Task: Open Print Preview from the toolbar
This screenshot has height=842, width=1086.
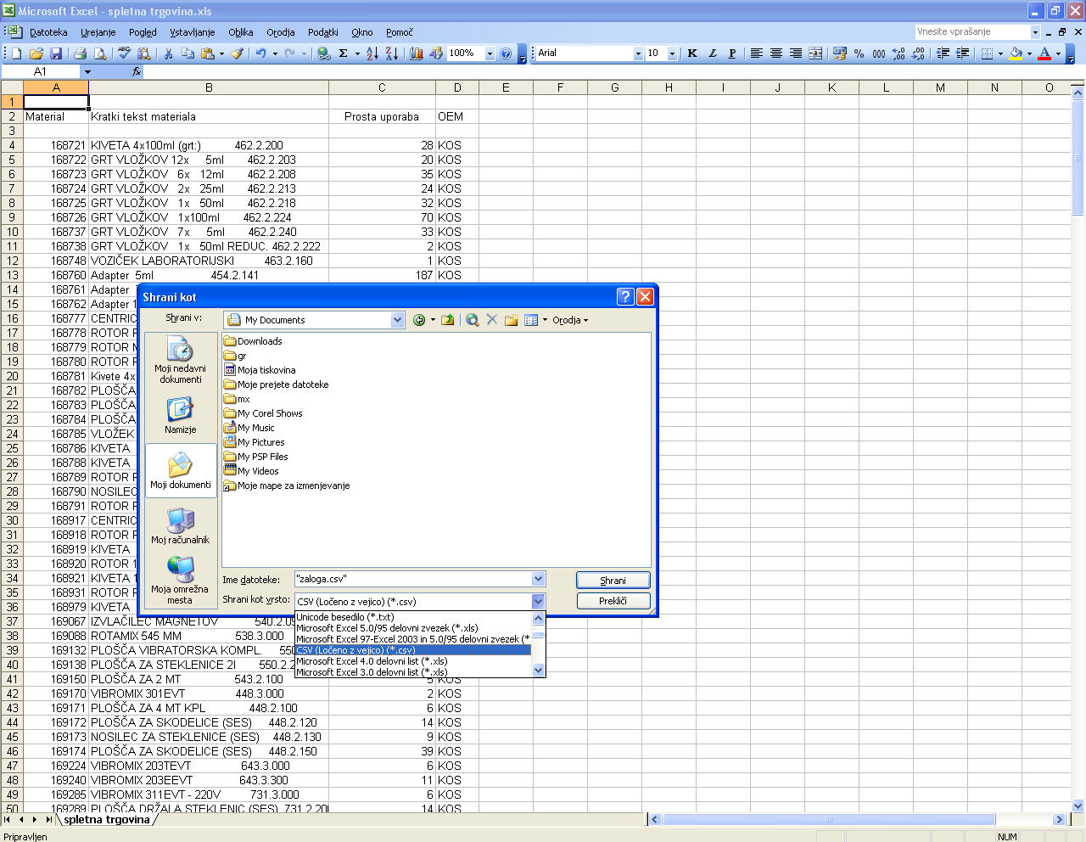Action: click(101, 53)
